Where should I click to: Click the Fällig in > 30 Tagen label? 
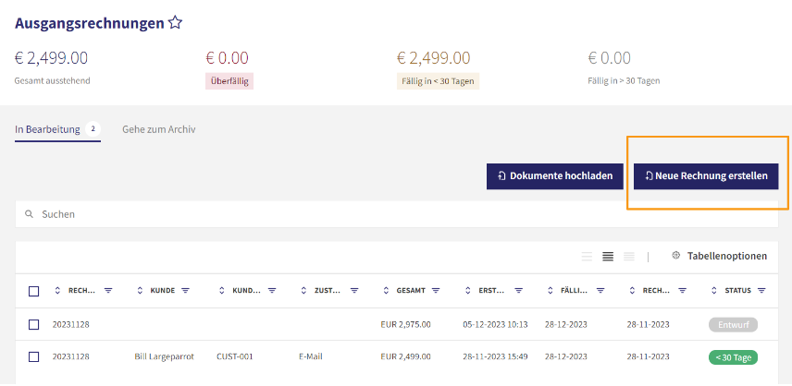624,80
